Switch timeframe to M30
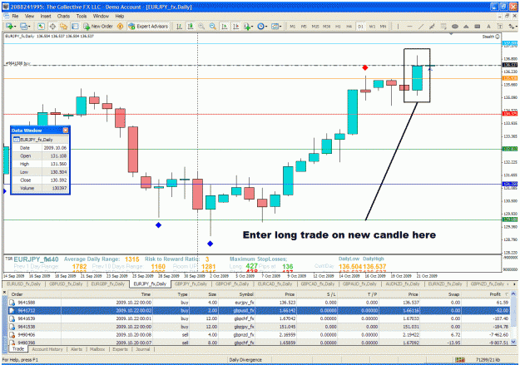The height and width of the screenshot is (365, 520). (327, 26)
